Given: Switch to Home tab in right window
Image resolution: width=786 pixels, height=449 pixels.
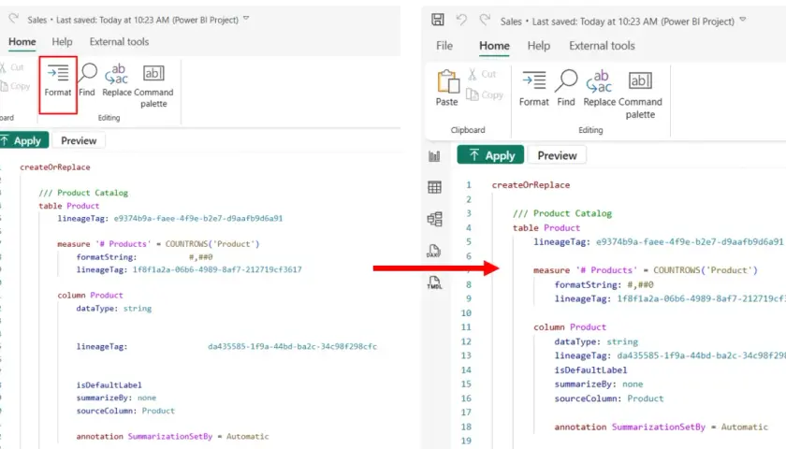Looking at the screenshot, I should click(x=494, y=46).
